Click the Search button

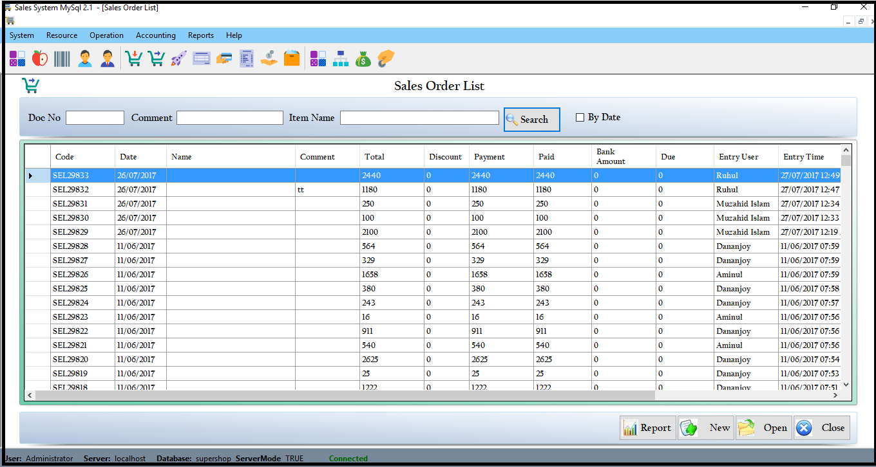pyautogui.click(x=531, y=120)
